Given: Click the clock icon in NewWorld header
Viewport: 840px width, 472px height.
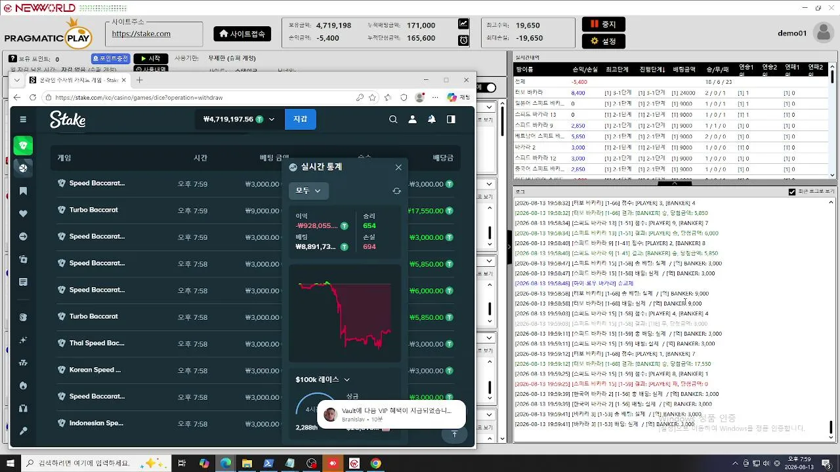Looking at the screenshot, I should click(x=463, y=40).
